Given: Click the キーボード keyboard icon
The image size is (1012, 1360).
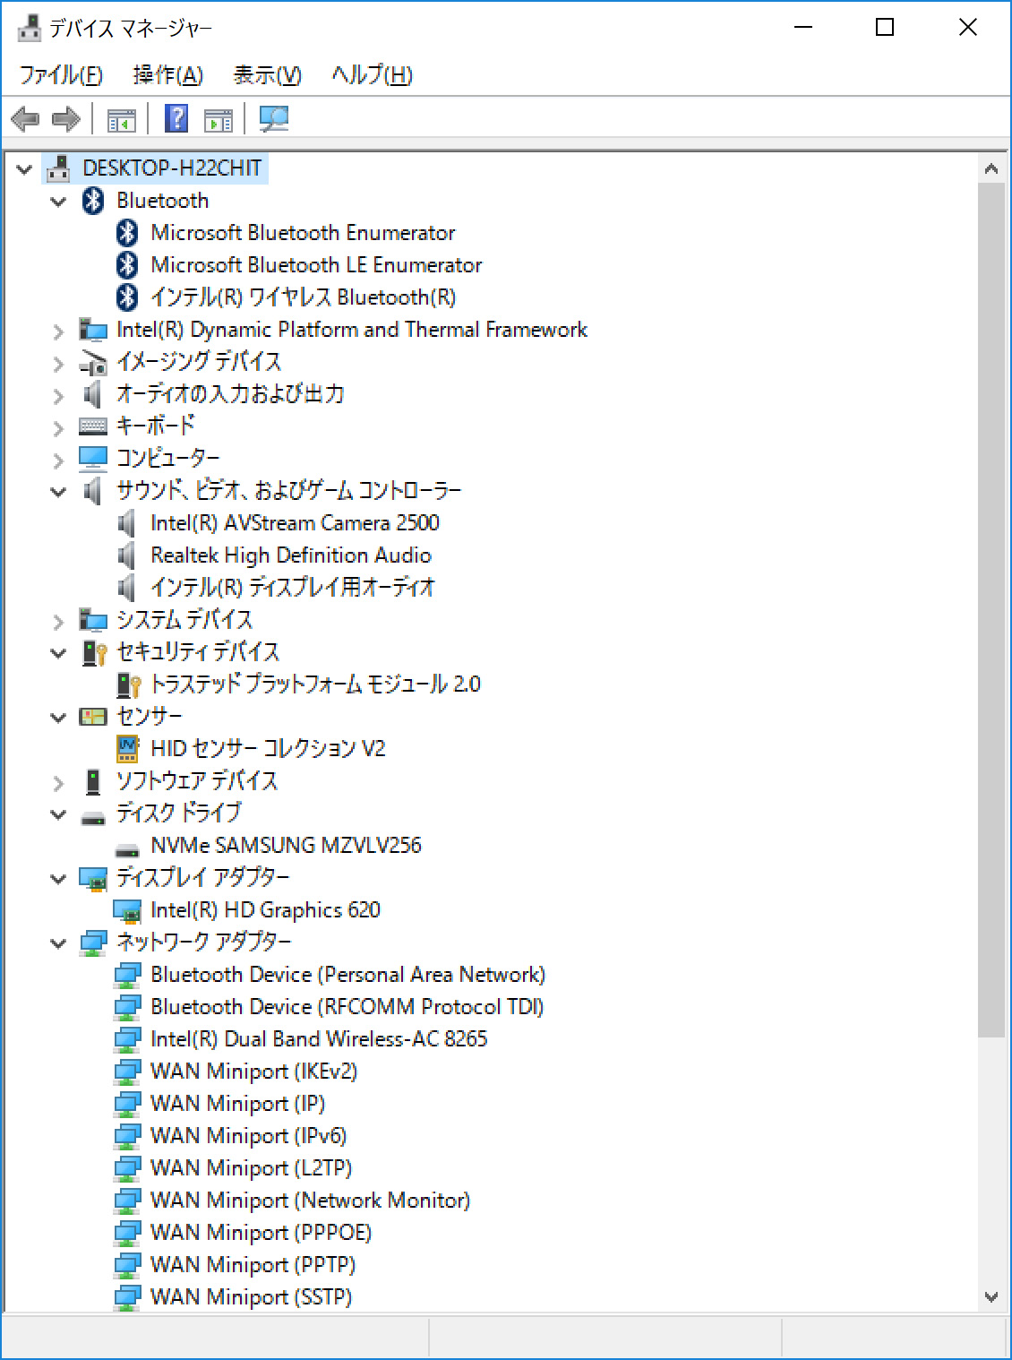Looking at the screenshot, I should click(93, 426).
